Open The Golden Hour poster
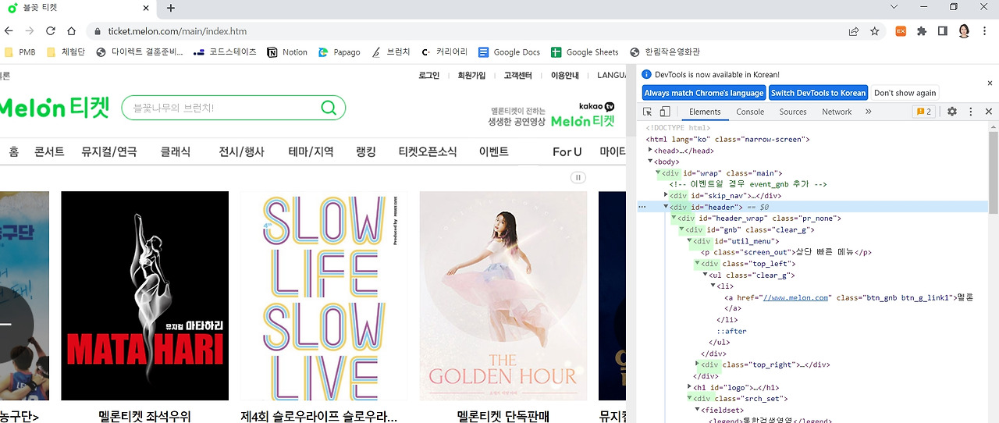The width and height of the screenshot is (999, 423). click(503, 296)
